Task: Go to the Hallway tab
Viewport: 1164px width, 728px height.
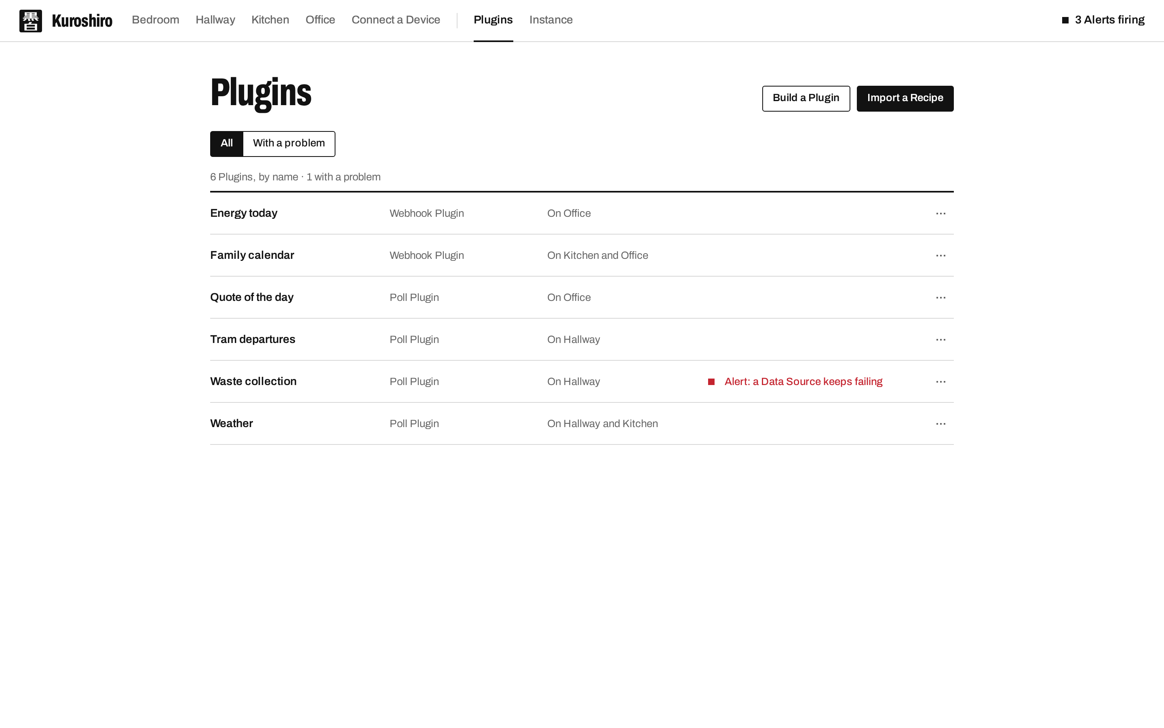Action: point(215,20)
